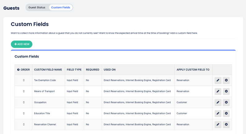This screenshot has width=246, height=134.
Task: Click reorder handle for Means of Transport
Action: (24, 91)
